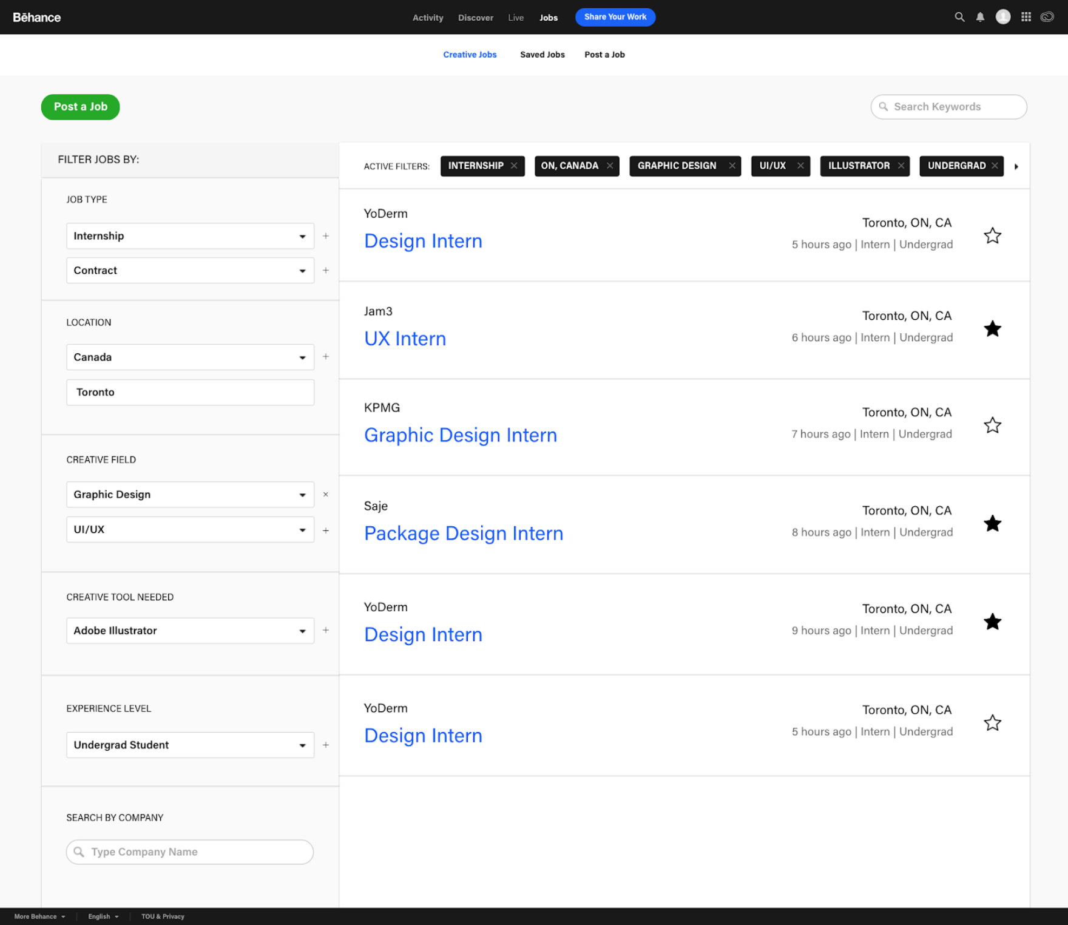Unsave the YoDerm 9 hours ago job
The image size is (1068, 925).
(992, 622)
